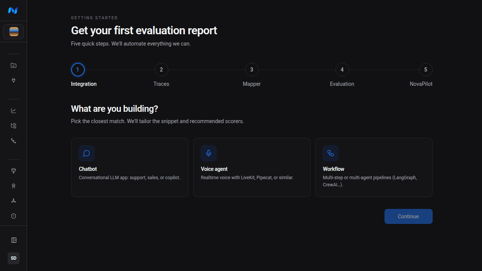Open the award ribbon icon in sidebar
Viewport: 482px width, 271px height.
(14, 186)
